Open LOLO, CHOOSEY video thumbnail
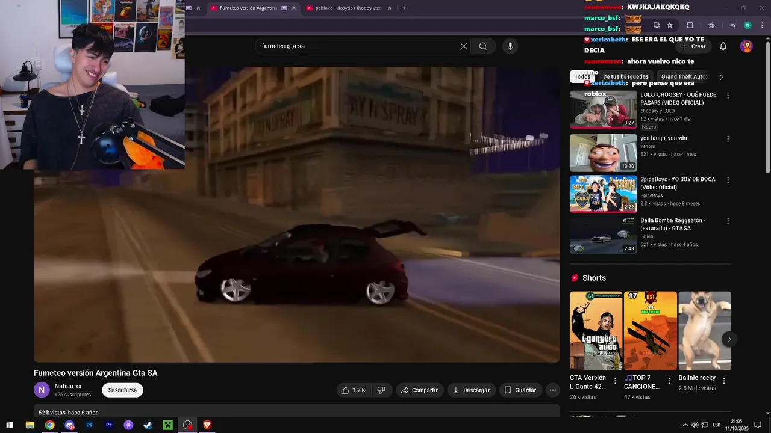771x433 pixels. (603, 109)
